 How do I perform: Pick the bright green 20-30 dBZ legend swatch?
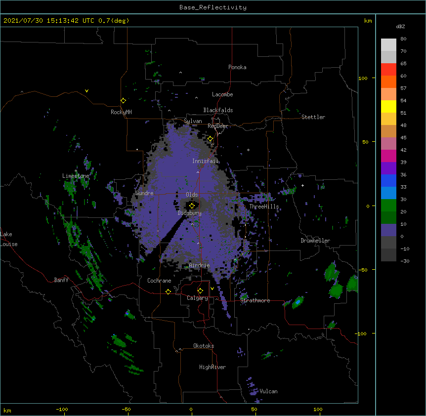point(388,206)
